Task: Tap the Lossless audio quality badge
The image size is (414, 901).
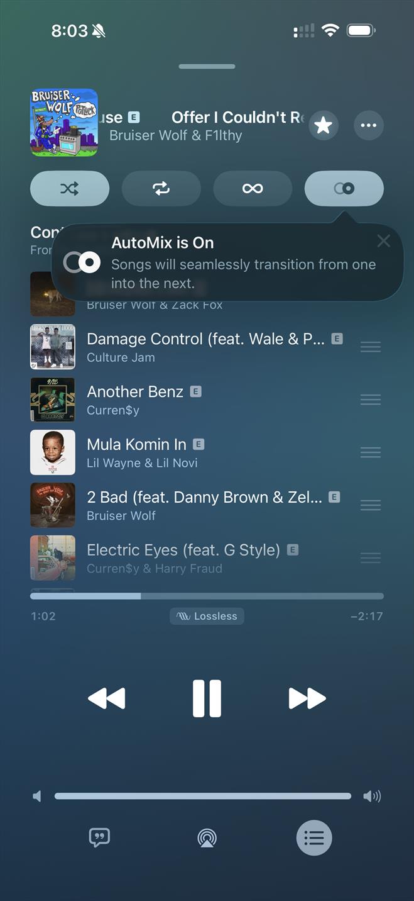Action: coord(207,616)
